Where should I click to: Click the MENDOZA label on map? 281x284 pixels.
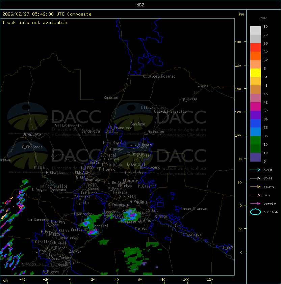82,172
